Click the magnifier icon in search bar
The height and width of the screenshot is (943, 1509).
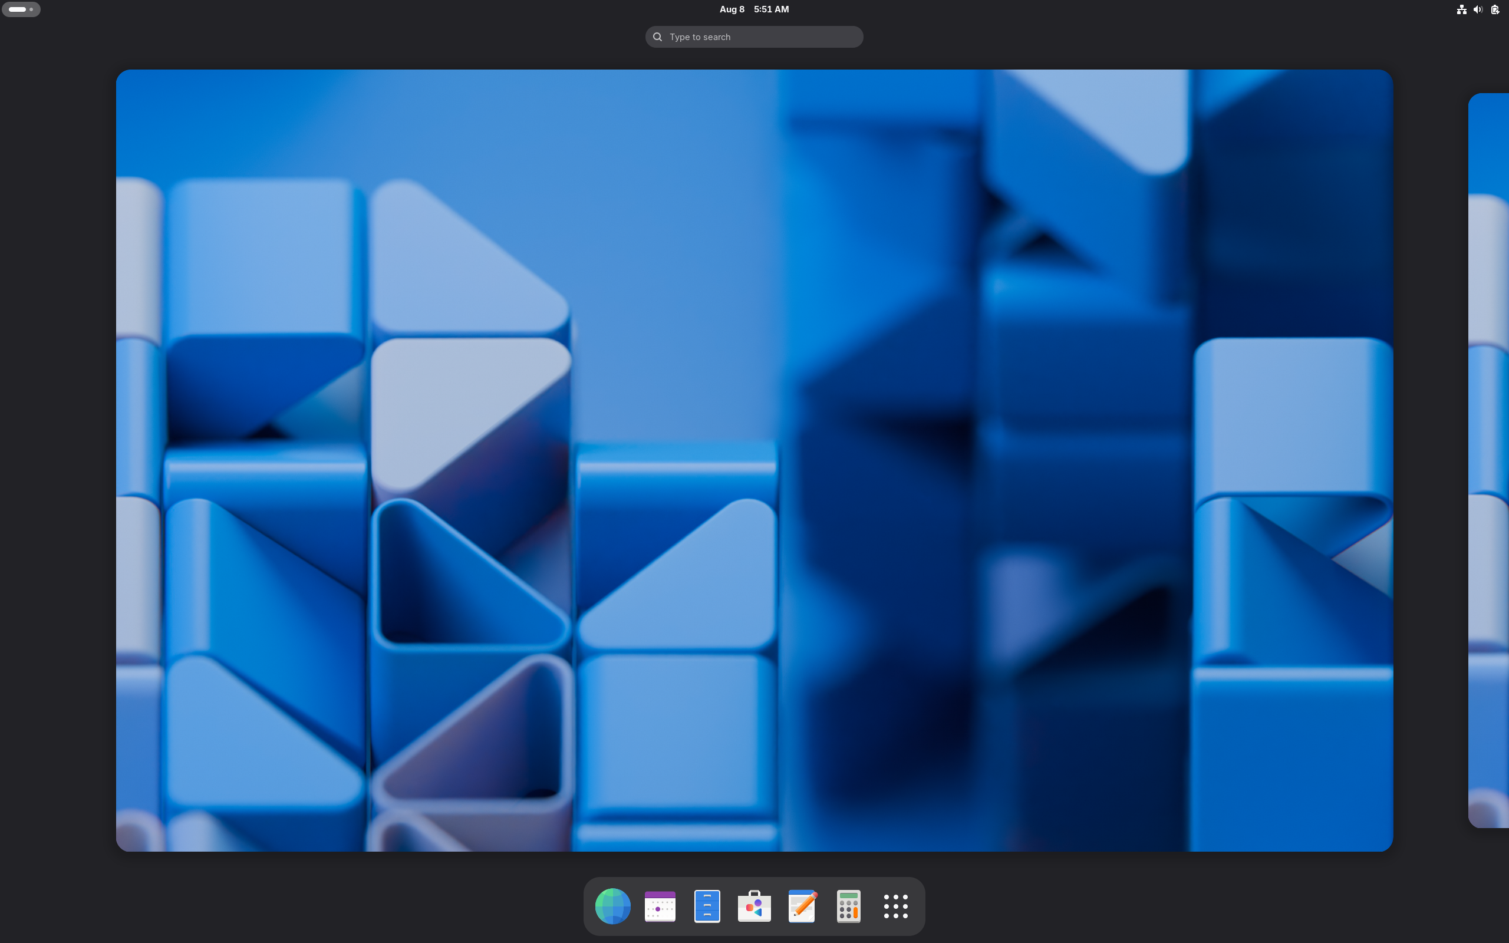(x=657, y=37)
